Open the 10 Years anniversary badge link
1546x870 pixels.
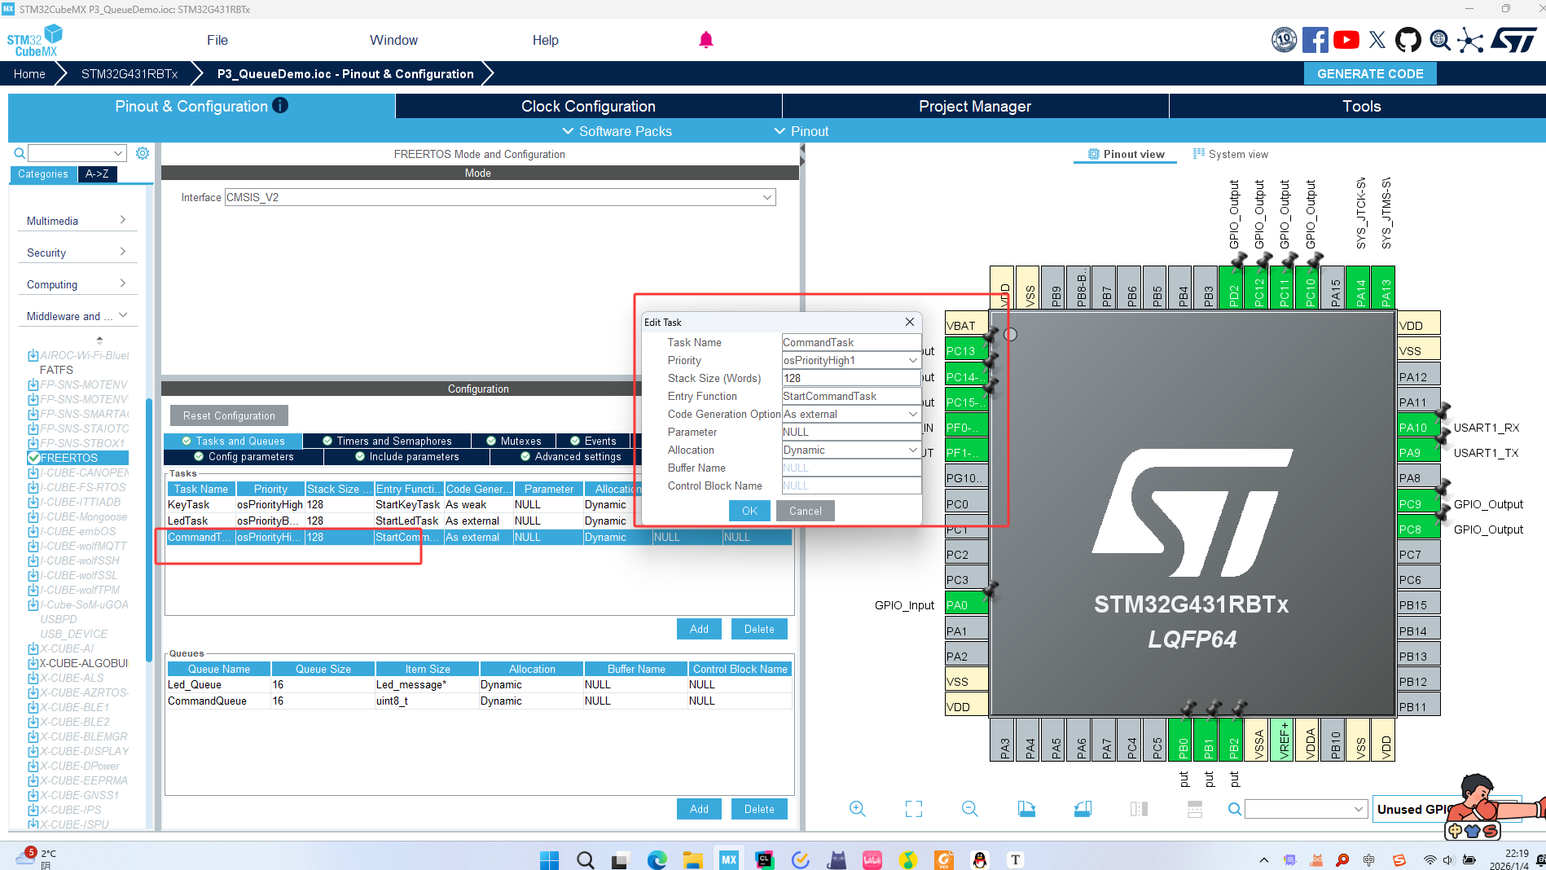[x=1285, y=40]
